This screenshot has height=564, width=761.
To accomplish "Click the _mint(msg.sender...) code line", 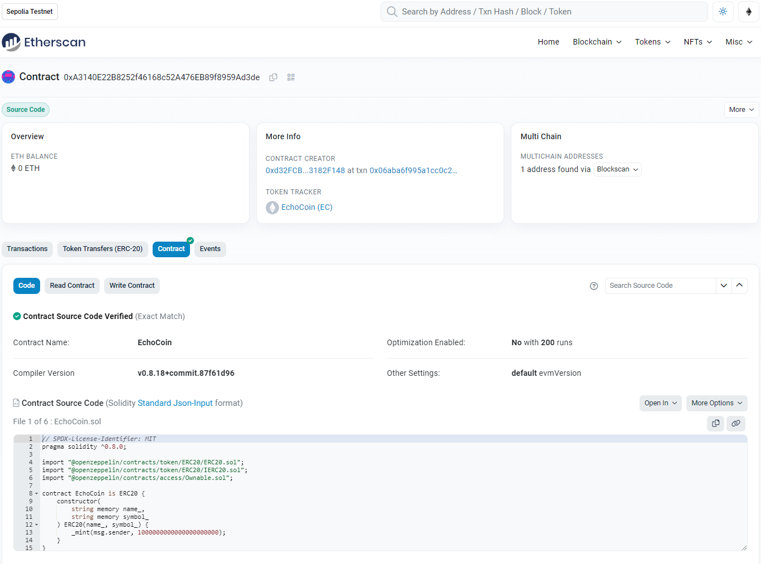I will [149, 532].
